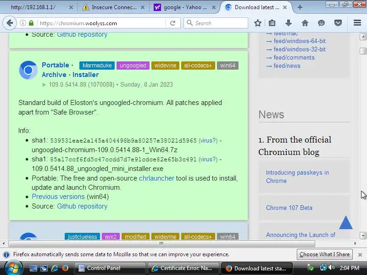Open Certificate Error taskbar window

tap(183, 268)
